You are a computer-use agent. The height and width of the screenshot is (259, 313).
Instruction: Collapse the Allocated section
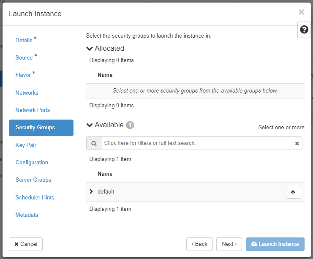(x=90, y=49)
